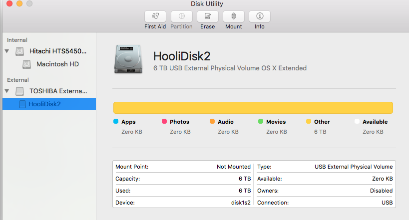Click the large HooliDisk2 hard drive image
Screen dimensions: 409x220
(x=128, y=59)
